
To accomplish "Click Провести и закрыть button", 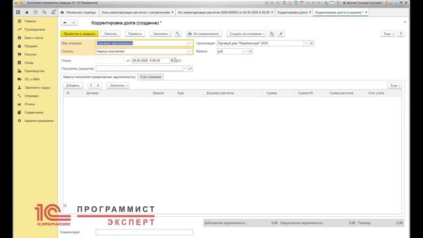I will click(x=79, y=34).
